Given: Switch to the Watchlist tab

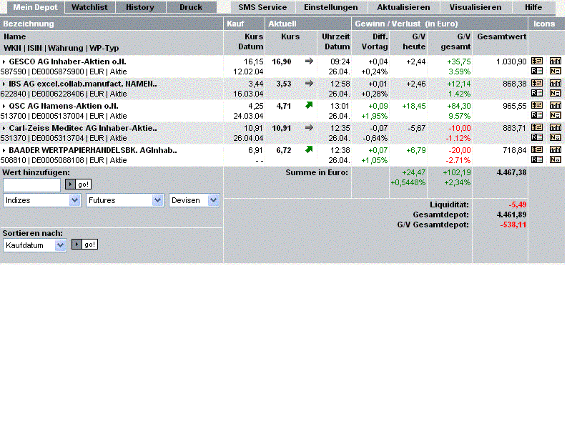Looking at the screenshot, I should 90,7.
